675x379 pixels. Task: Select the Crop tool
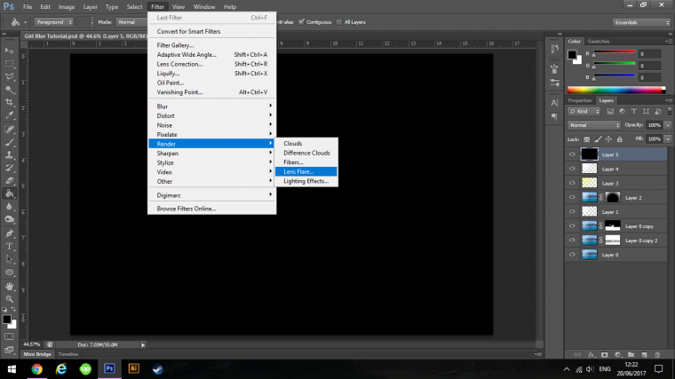point(9,102)
